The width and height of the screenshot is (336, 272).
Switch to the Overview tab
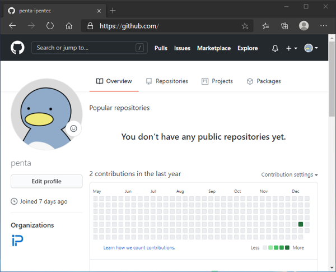[114, 81]
